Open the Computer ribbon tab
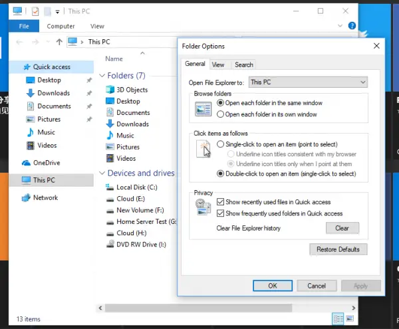Screen dimensions: 399x329 [61, 26]
